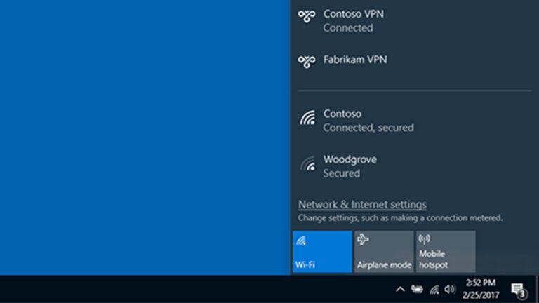Toggle Mobile hotspot tile

[x=446, y=252]
